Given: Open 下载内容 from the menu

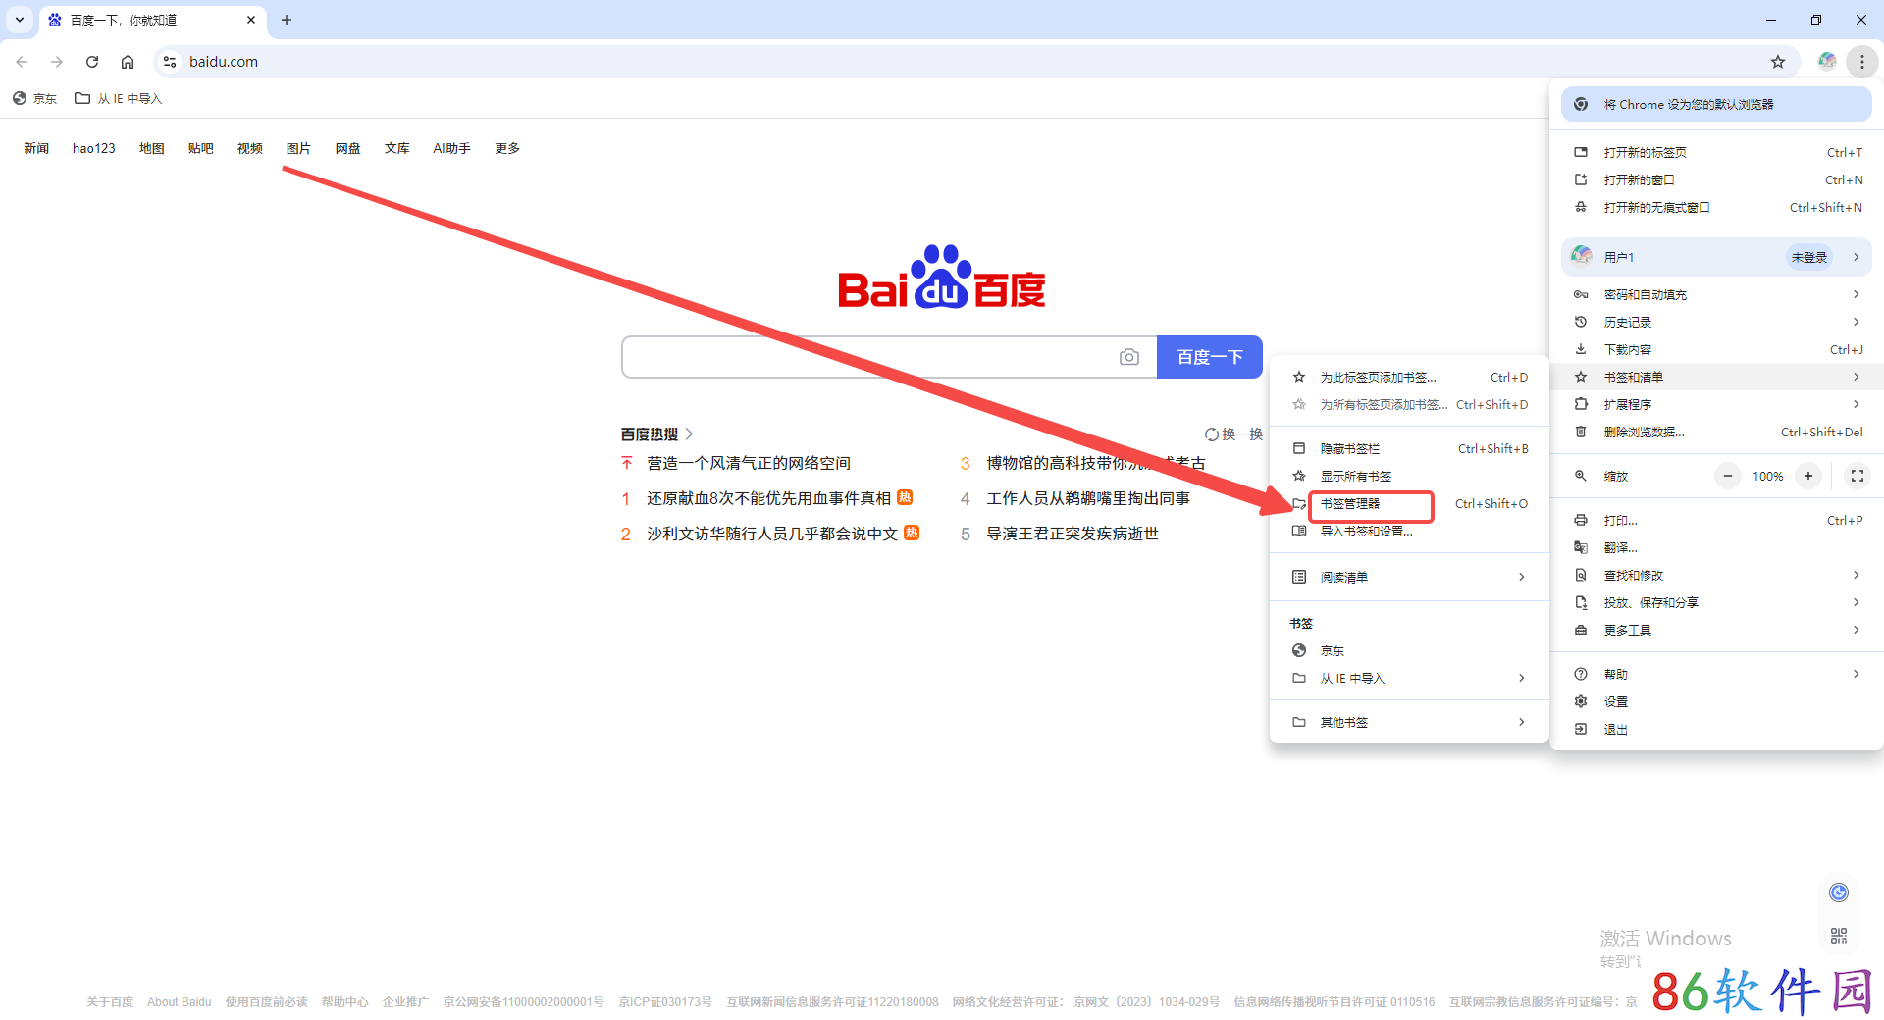Looking at the screenshot, I should 1716,349.
